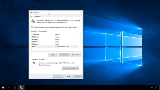The image size is (160, 90).
Task: Dismiss dialog with Cancel button
Action: (x=68, y=76)
